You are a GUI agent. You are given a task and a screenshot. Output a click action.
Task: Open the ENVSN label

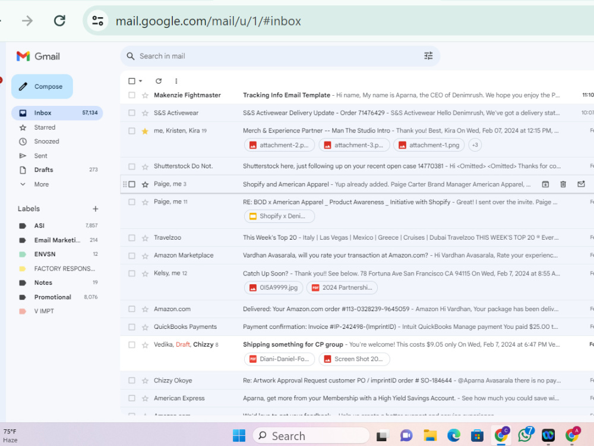pos(57,254)
